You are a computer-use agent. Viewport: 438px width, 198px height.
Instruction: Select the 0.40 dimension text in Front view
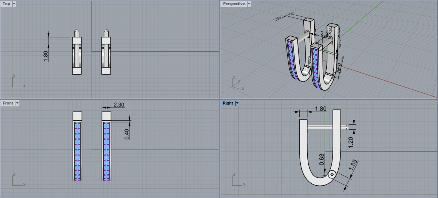tap(127, 134)
